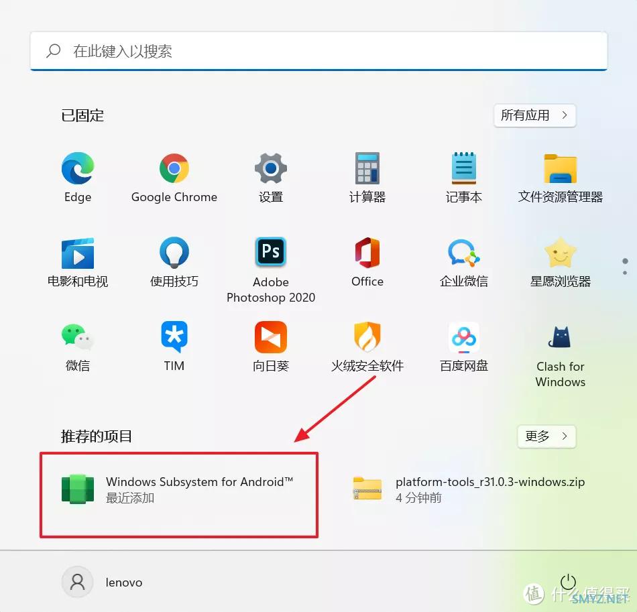Screen dimensions: 637x612
Task: Click the power button icon
Action: pos(568,583)
